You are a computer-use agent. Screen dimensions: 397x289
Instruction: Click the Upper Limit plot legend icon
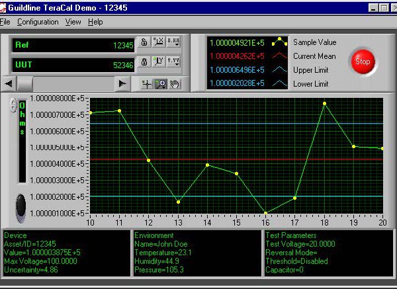point(279,69)
